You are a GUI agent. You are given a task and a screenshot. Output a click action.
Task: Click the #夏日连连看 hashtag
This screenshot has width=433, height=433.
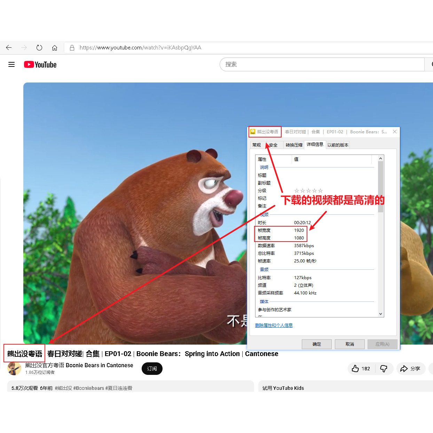(119, 388)
